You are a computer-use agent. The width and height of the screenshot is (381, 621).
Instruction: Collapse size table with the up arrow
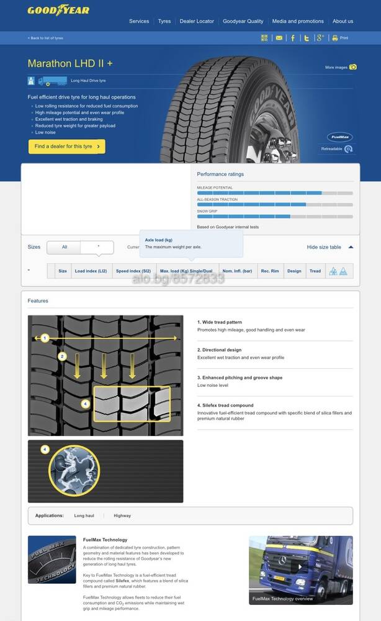(351, 247)
